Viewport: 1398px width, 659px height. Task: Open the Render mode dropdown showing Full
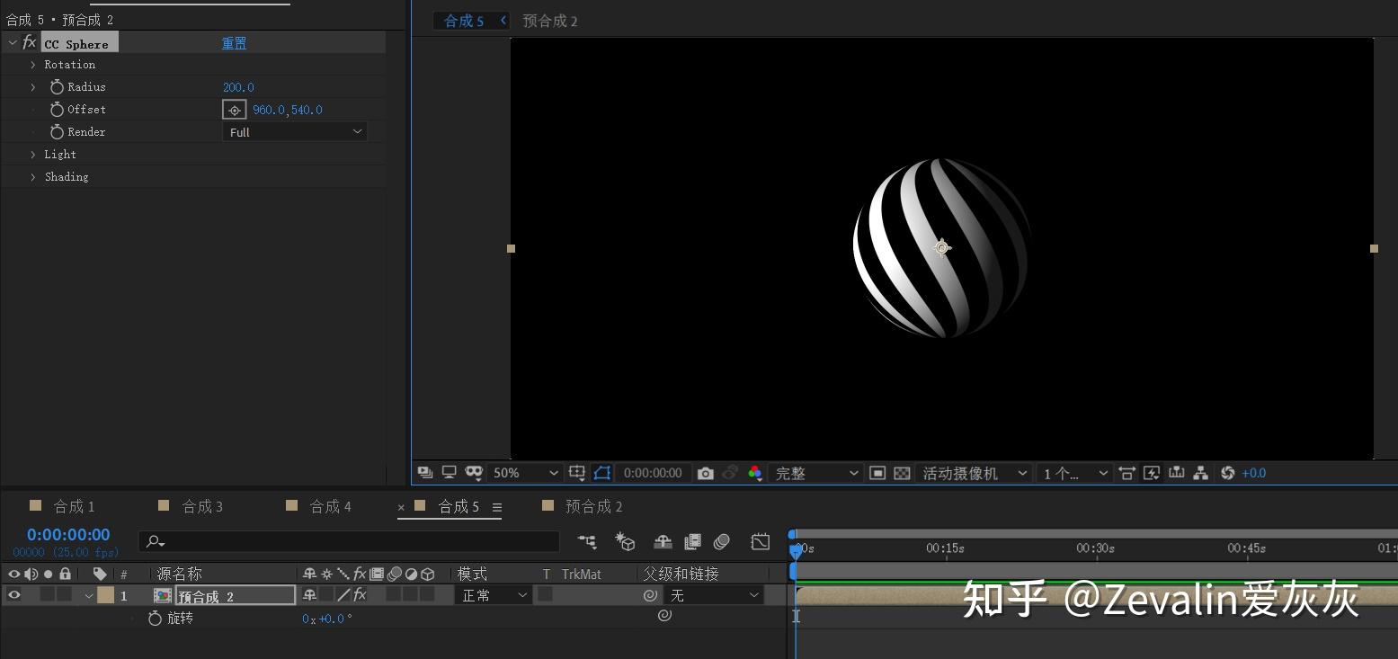coord(294,132)
